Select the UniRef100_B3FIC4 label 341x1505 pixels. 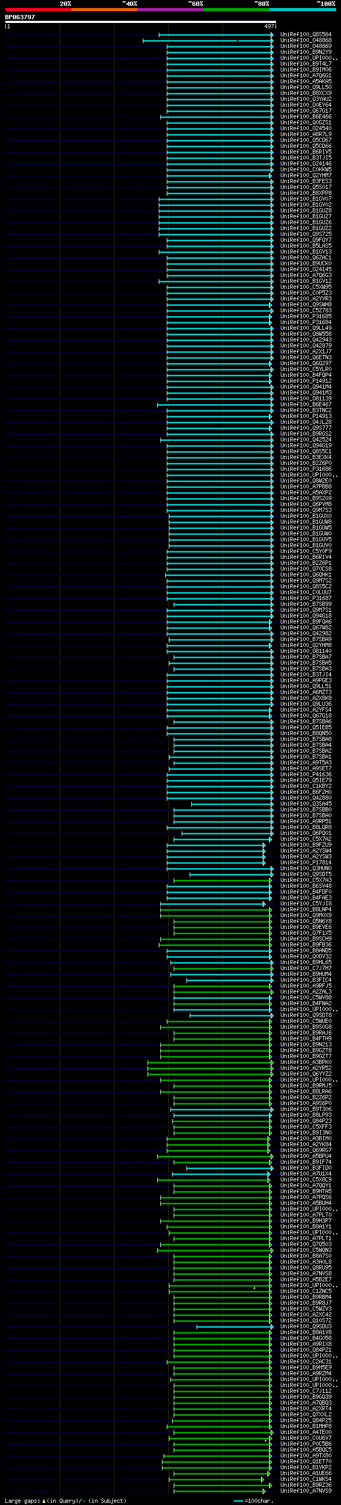click(x=306, y=980)
